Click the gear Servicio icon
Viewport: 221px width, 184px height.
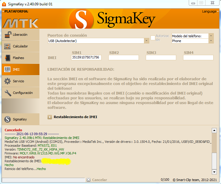point(7,81)
